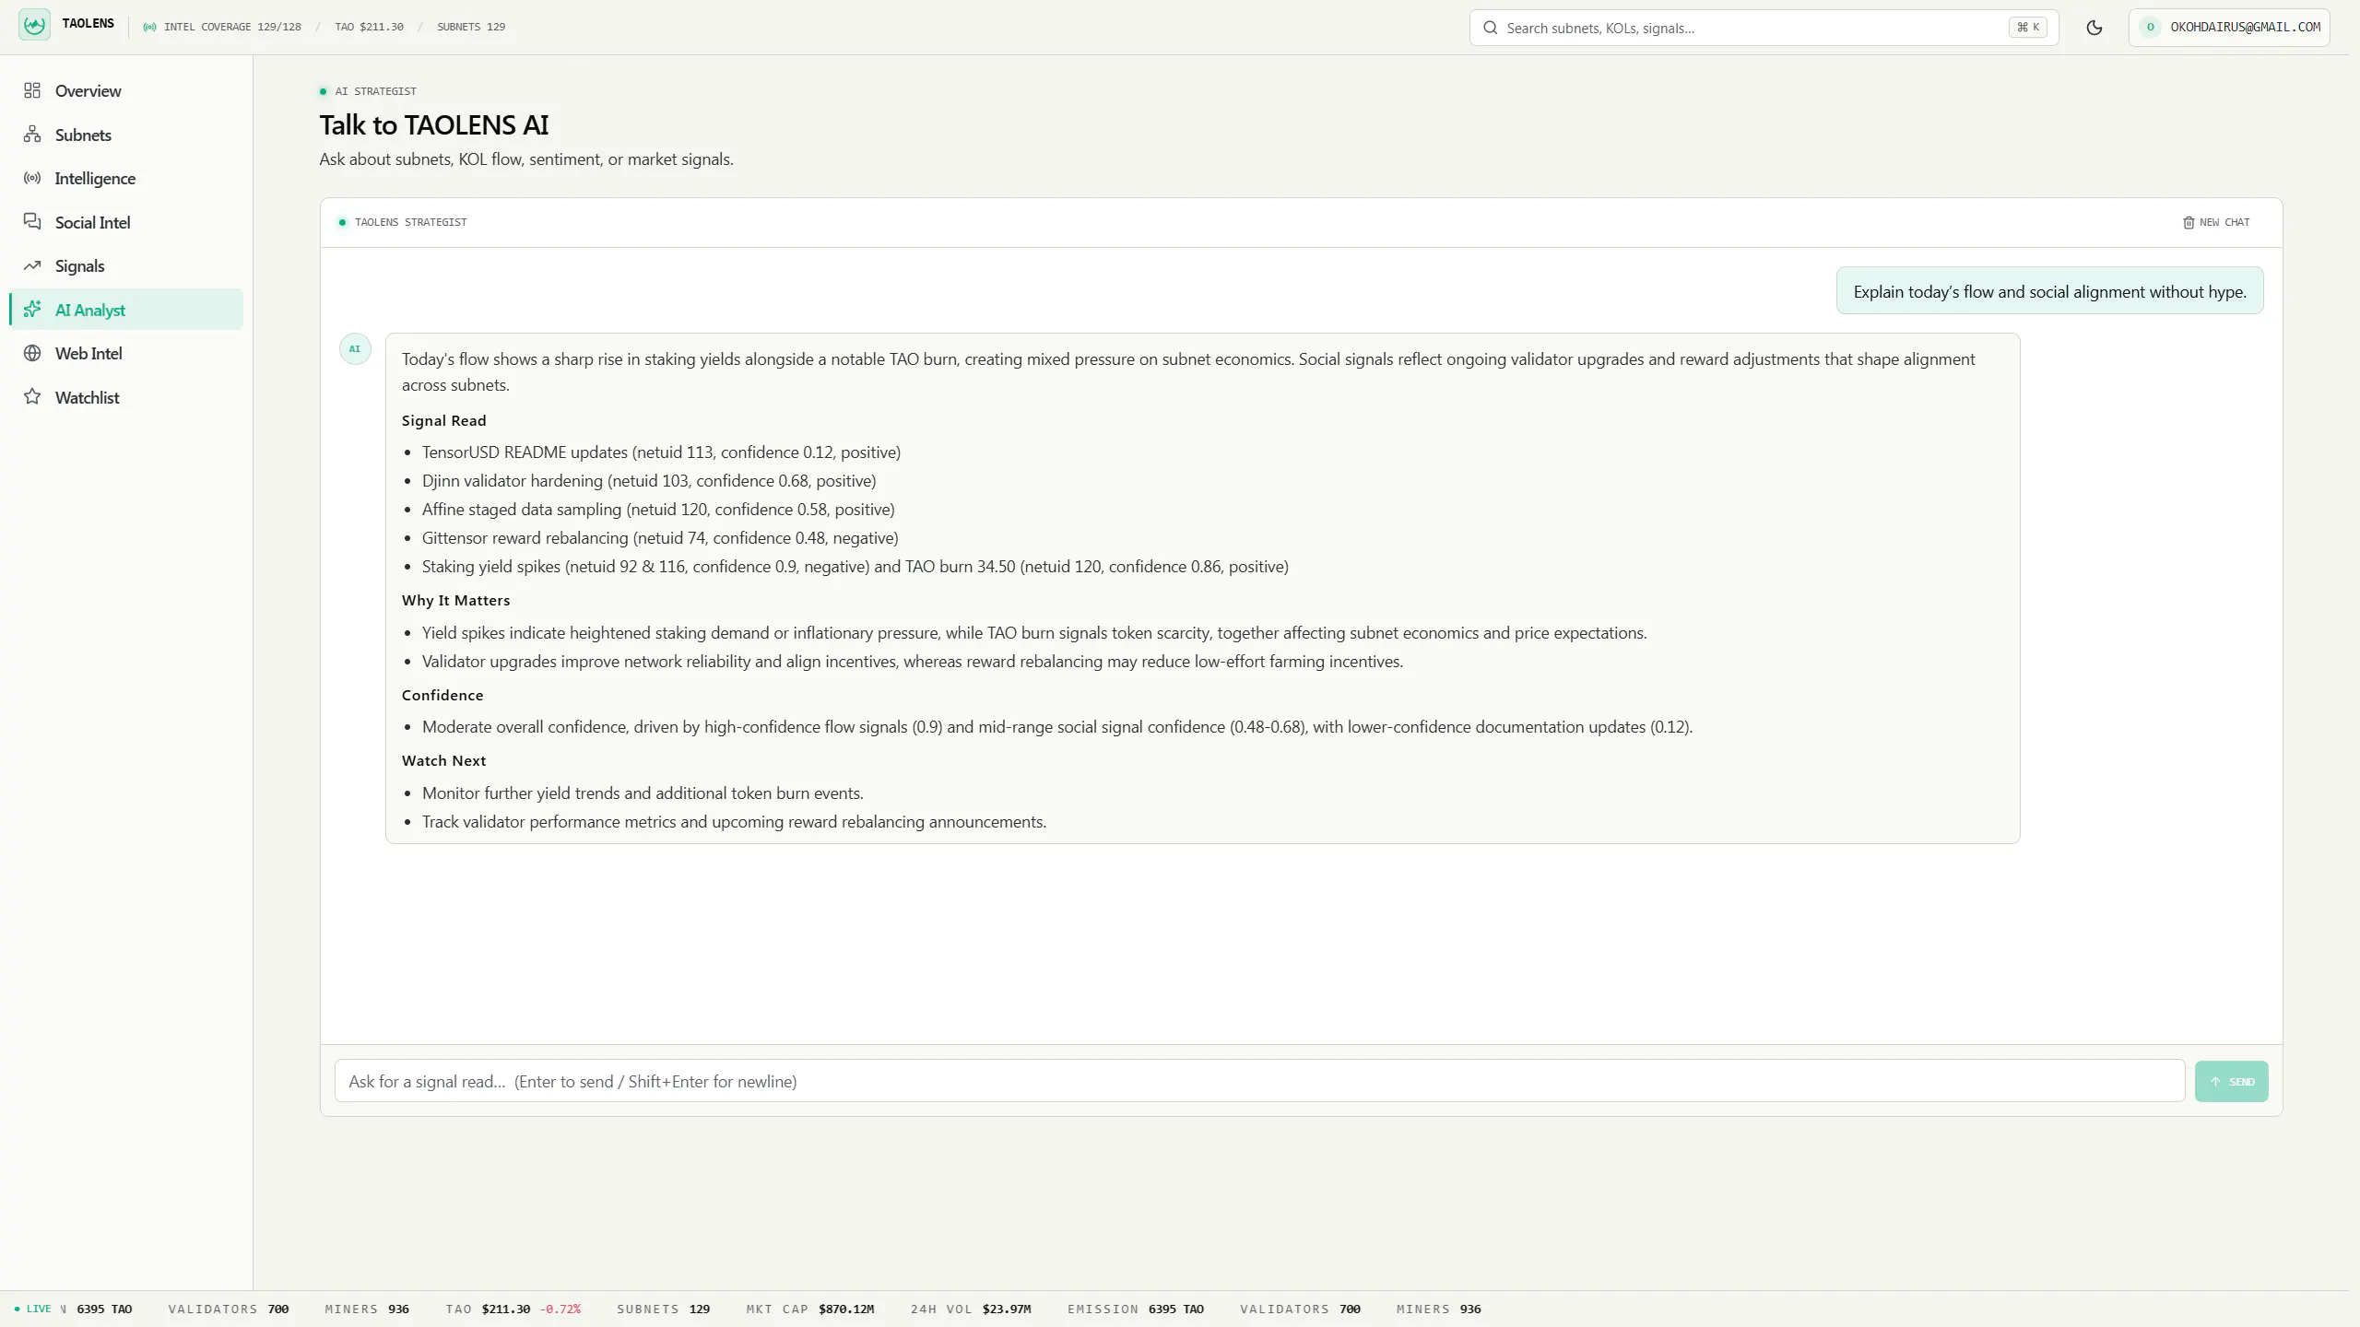
Task: Toggle dark mode with the moon icon
Action: (2094, 28)
